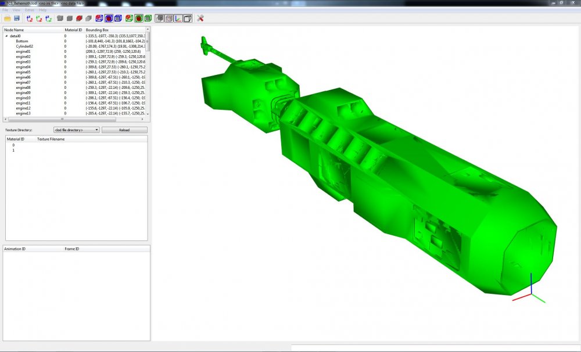Toggle the highlighted blue cube mode button
Viewport: 581px width, 352px height.
pyautogui.click(x=109, y=18)
